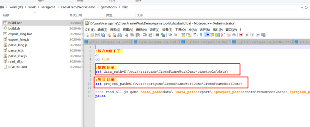Click the Copy toolbar icon
This screenshot has width=310, height=127.
132,35
